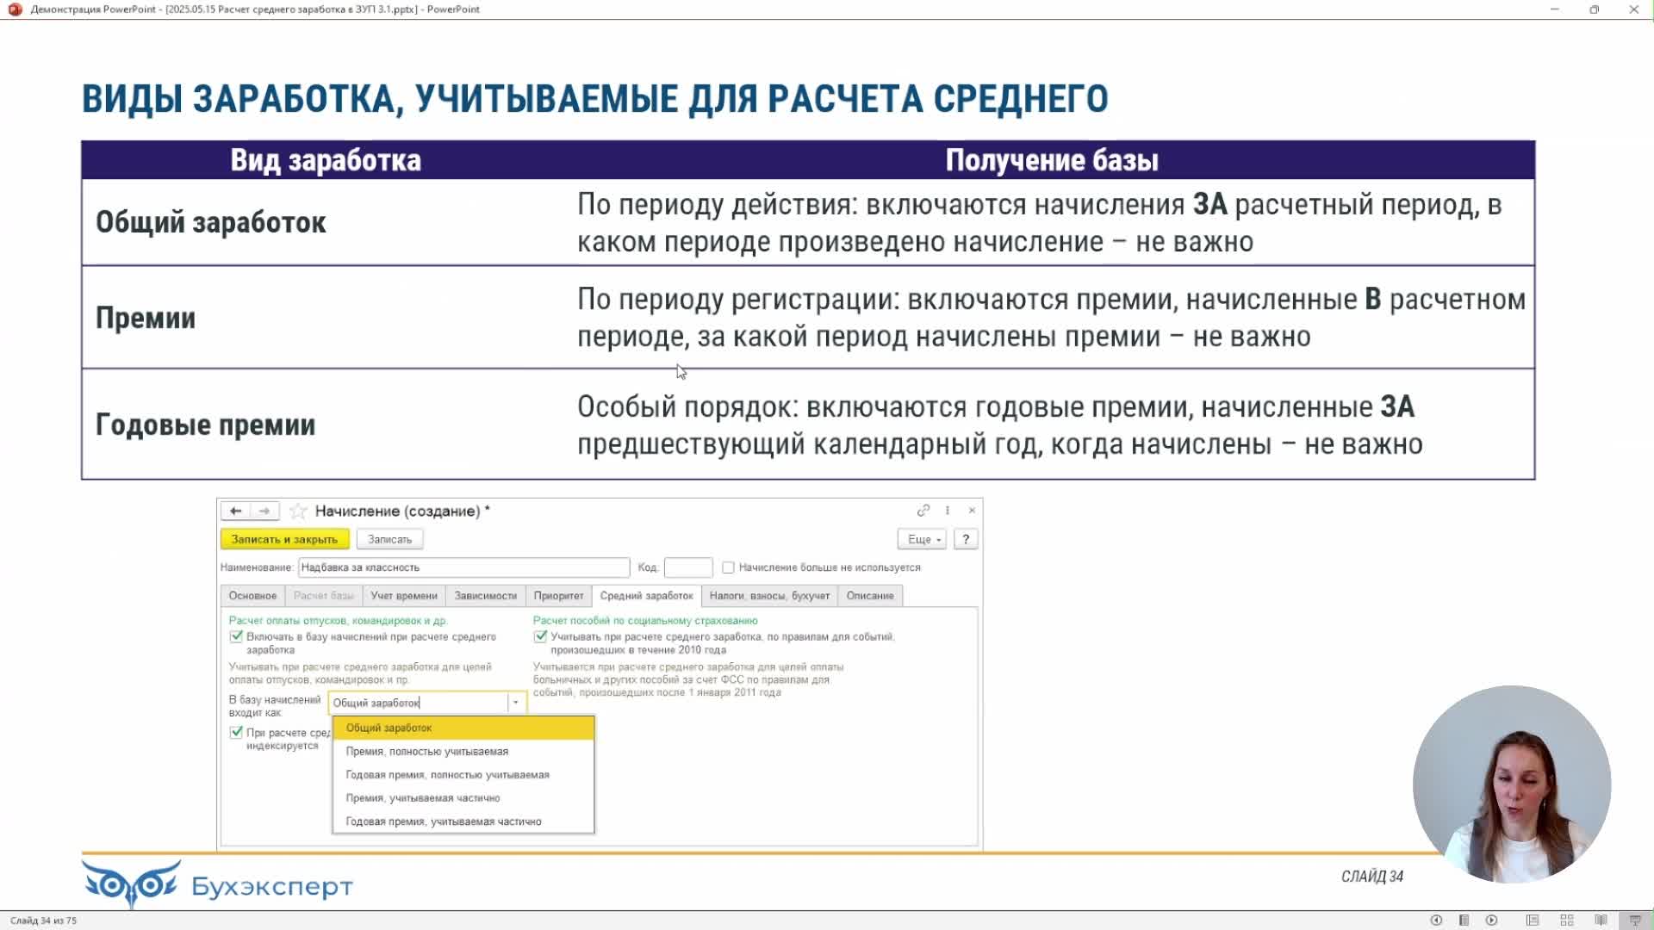The height and width of the screenshot is (930, 1654).
Task: Expand the 'Общий заработок' combo box arrow
Action: (515, 703)
